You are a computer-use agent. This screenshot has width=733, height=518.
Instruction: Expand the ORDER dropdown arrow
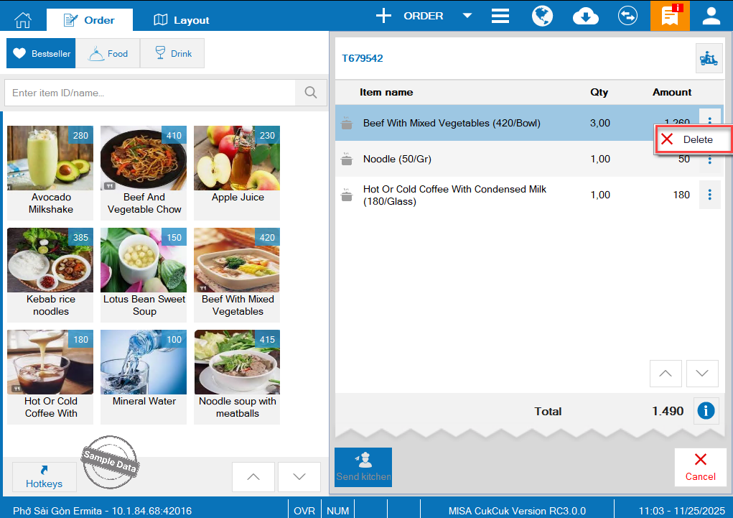pyautogui.click(x=467, y=16)
